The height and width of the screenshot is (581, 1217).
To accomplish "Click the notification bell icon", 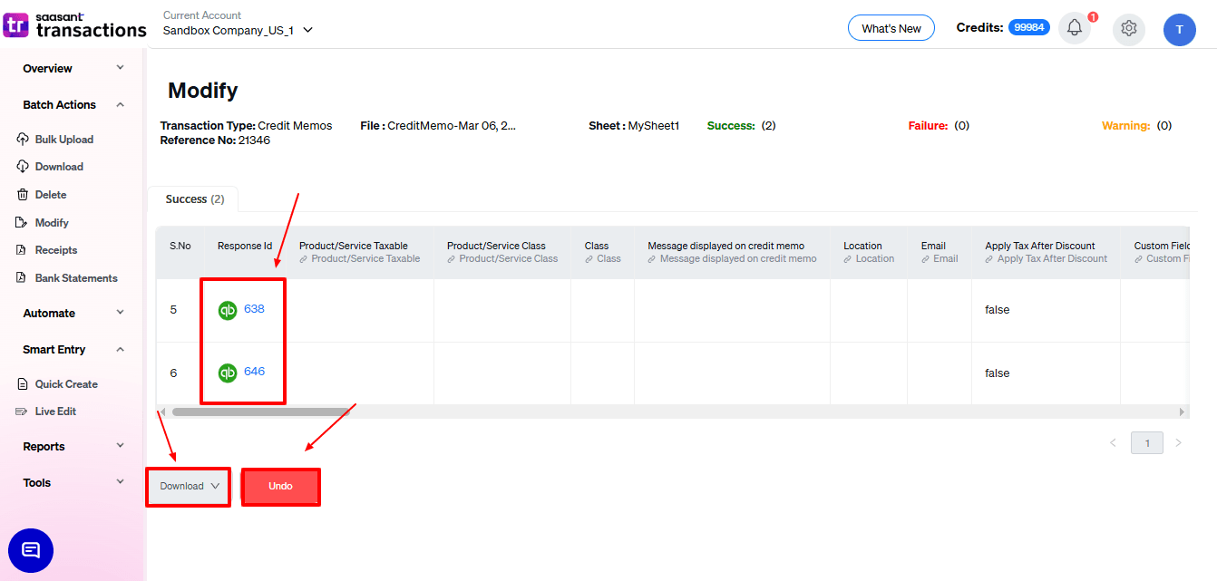I will point(1075,28).
